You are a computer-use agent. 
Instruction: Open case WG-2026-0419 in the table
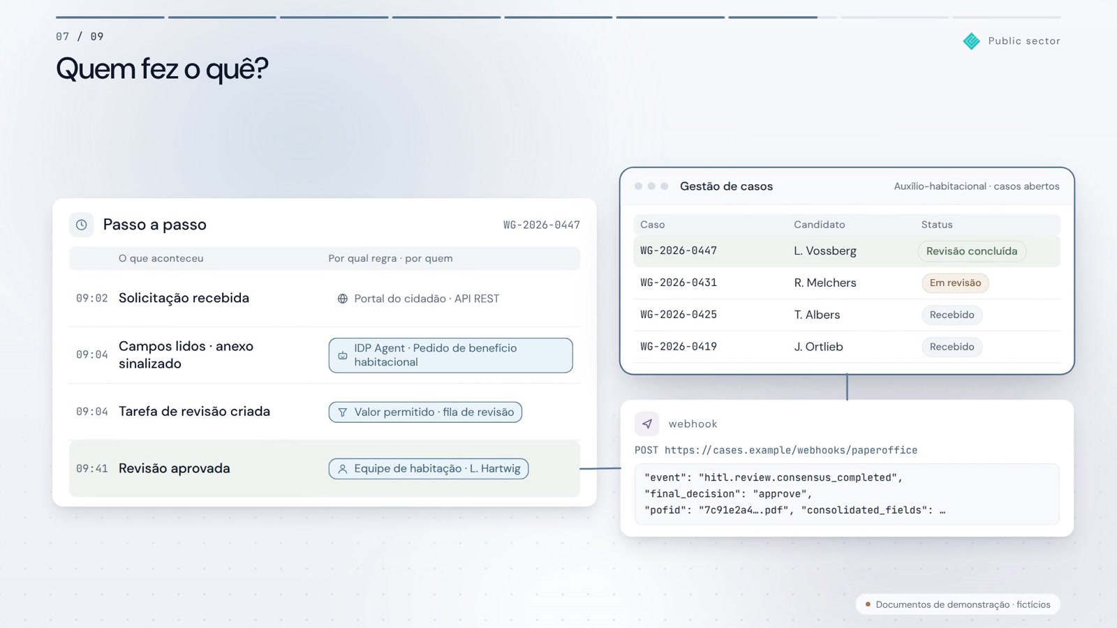(679, 347)
